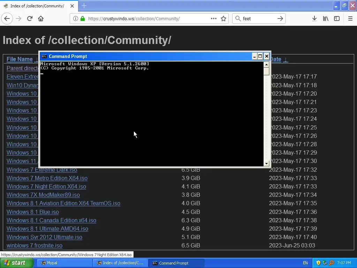Click date 2023-May-17 17:40
This screenshot has width=357, height=268.
pos(293,237)
